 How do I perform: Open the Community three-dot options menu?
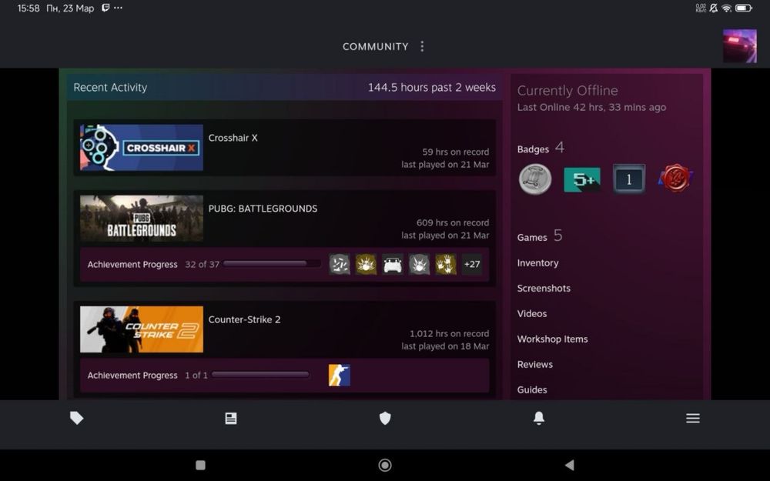tap(422, 46)
